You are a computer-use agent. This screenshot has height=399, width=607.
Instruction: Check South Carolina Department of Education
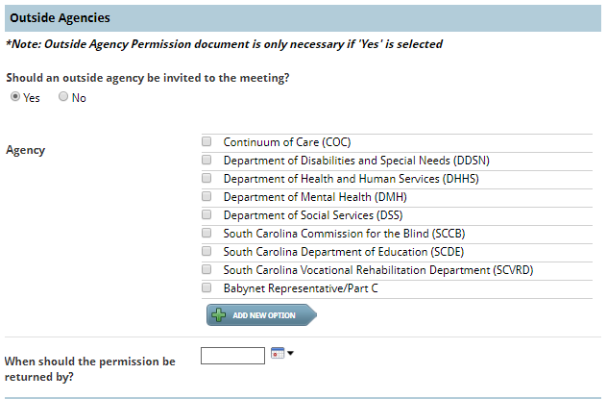(x=206, y=251)
